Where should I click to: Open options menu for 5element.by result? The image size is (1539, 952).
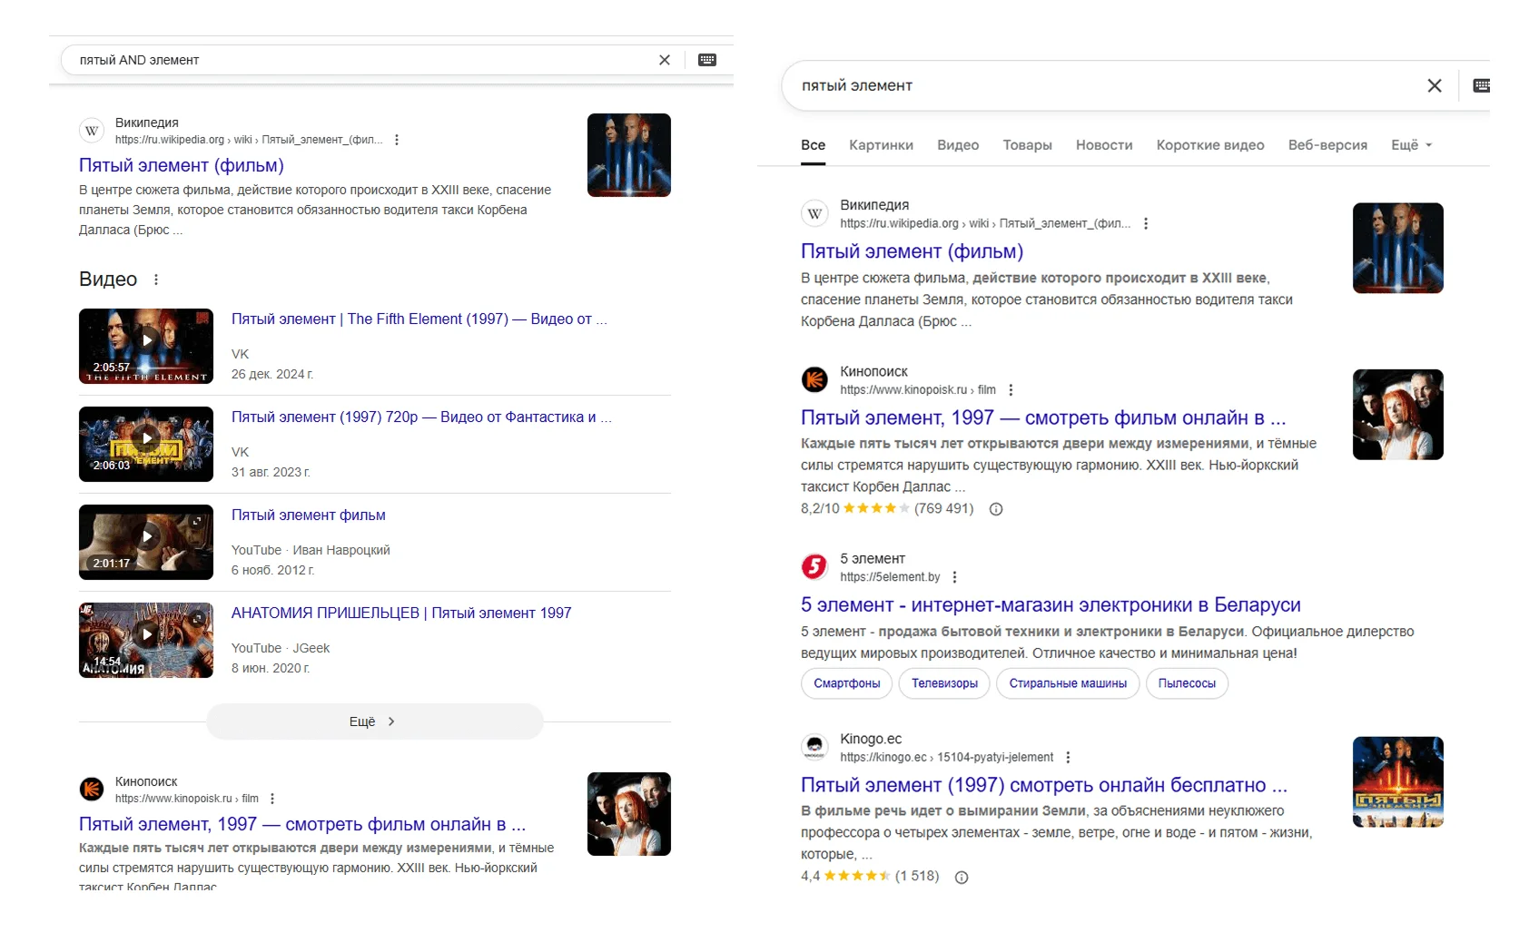[954, 577]
